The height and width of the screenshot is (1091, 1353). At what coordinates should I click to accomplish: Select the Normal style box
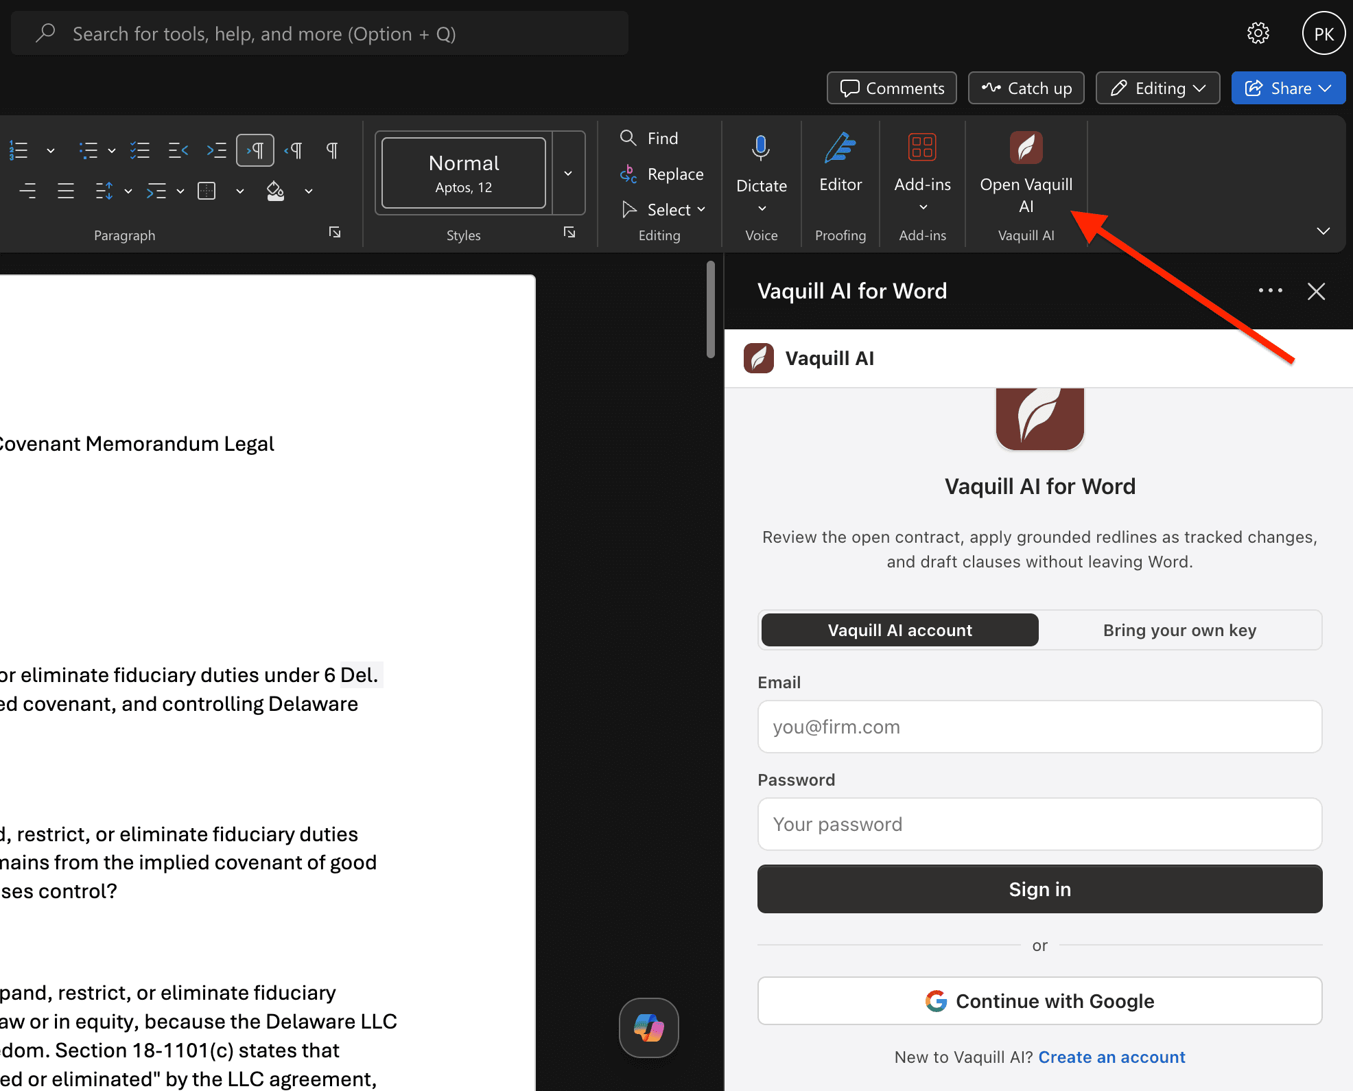click(464, 173)
